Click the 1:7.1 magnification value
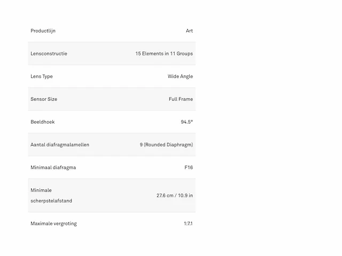The width and height of the screenshot is (342, 256). coord(188,223)
